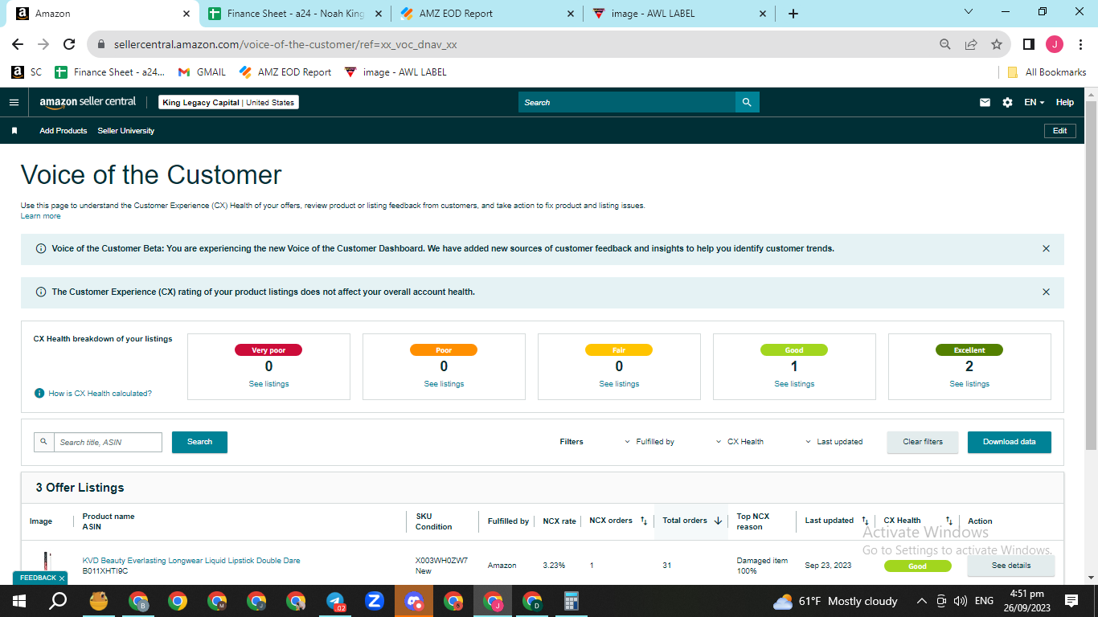Open the Seller Central hamburger menu
Viewport: 1098px width, 617px height.
coord(14,103)
